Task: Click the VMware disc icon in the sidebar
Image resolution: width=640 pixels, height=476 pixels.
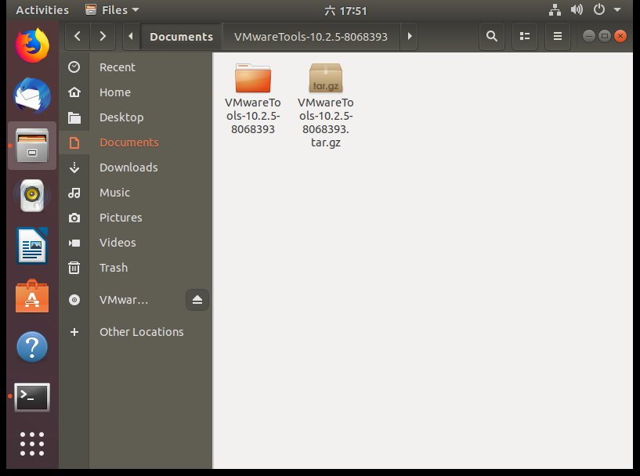Action: coord(74,300)
